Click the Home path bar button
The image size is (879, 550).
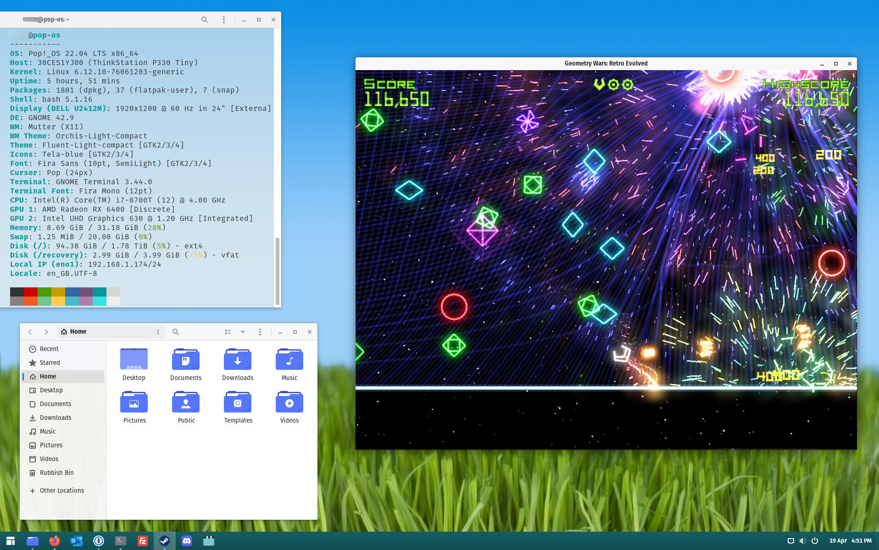tap(73, 332)
